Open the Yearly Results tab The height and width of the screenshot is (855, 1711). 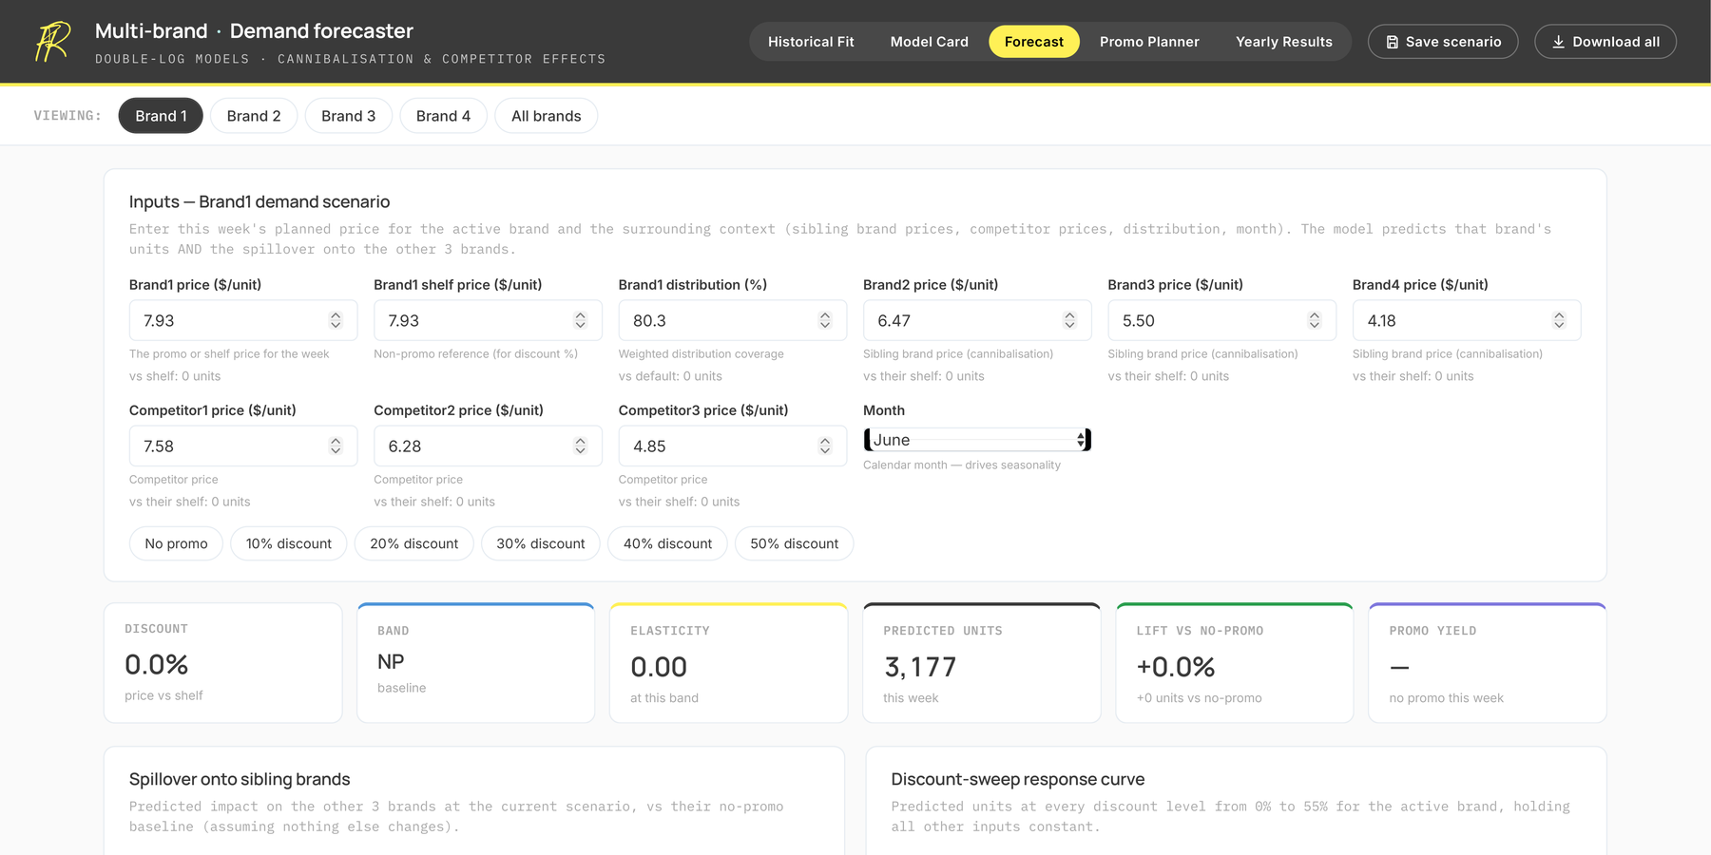click(1284, 42)
